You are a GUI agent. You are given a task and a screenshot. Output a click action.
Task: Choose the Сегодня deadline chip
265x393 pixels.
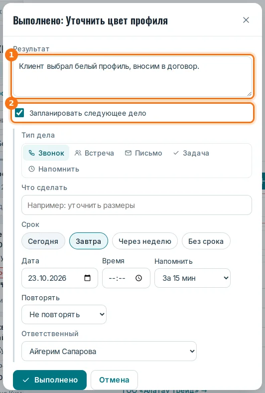point(43,241)
